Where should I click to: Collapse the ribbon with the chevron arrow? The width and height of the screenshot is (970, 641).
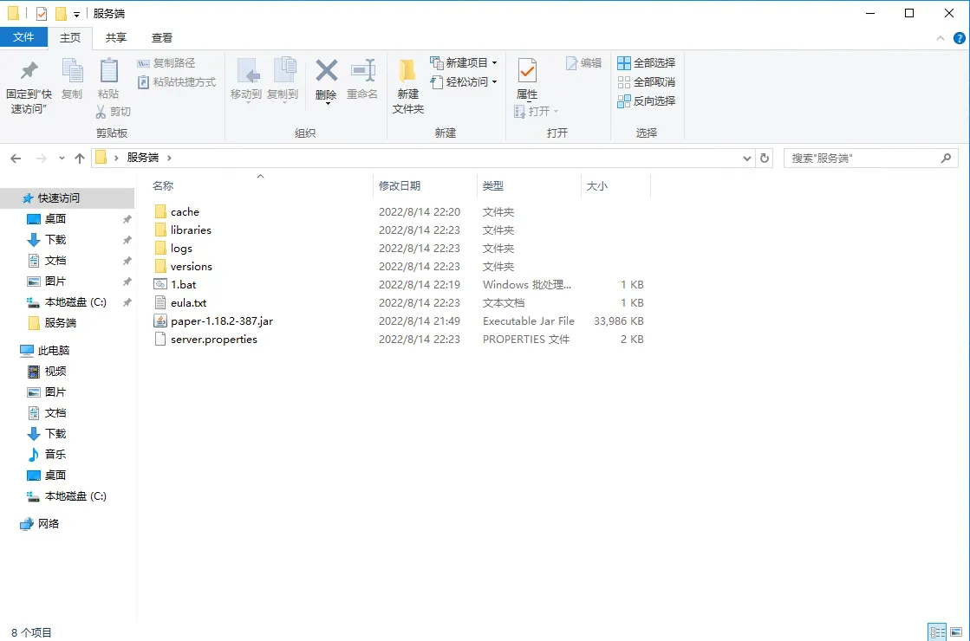pos(941,38)
